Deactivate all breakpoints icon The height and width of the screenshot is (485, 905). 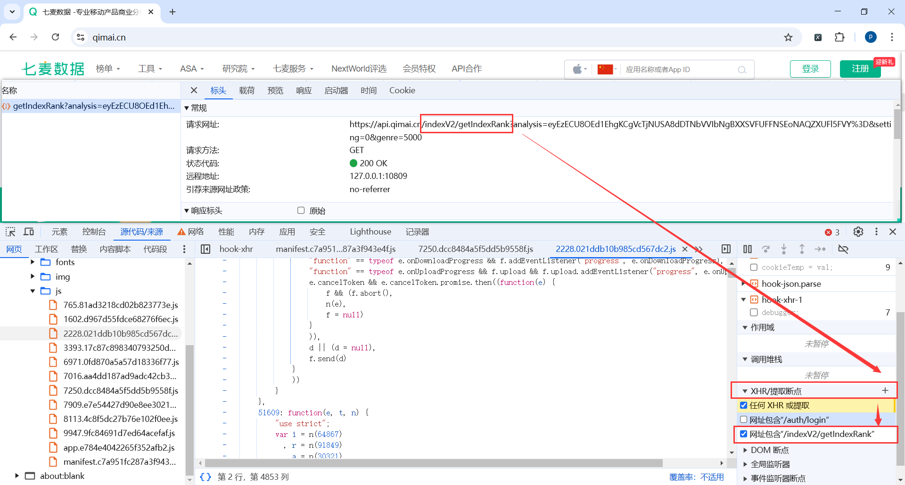(843, 249)
